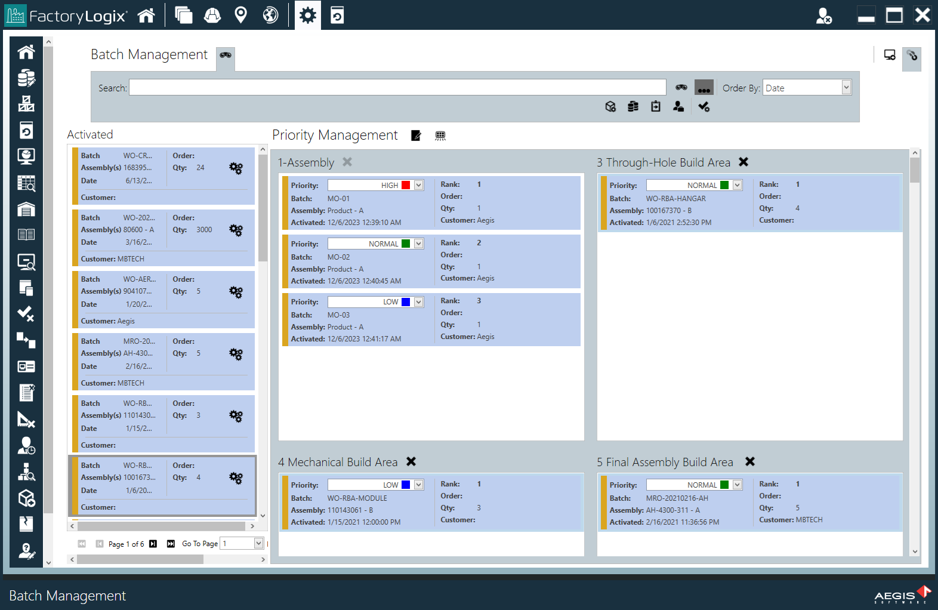This screenshot has height=610, width=938.
Task: Toggle the grid view icon beside Priority Management
Action: 440,136
